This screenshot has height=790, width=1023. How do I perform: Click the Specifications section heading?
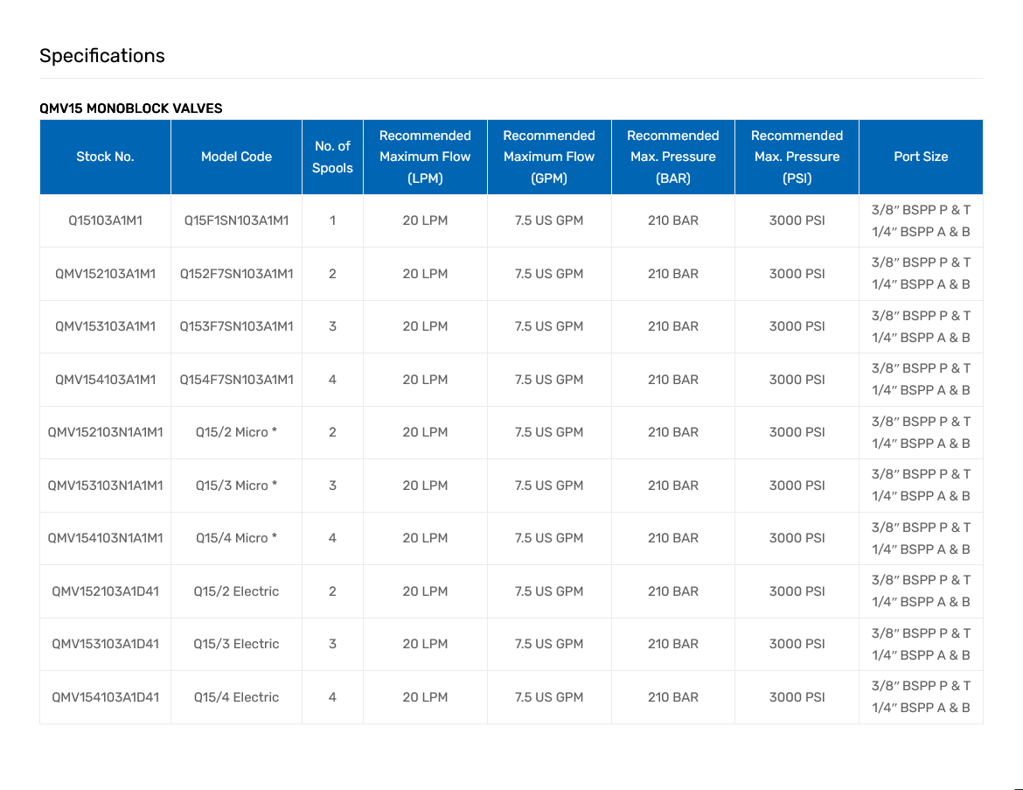[x=102, y=56]
